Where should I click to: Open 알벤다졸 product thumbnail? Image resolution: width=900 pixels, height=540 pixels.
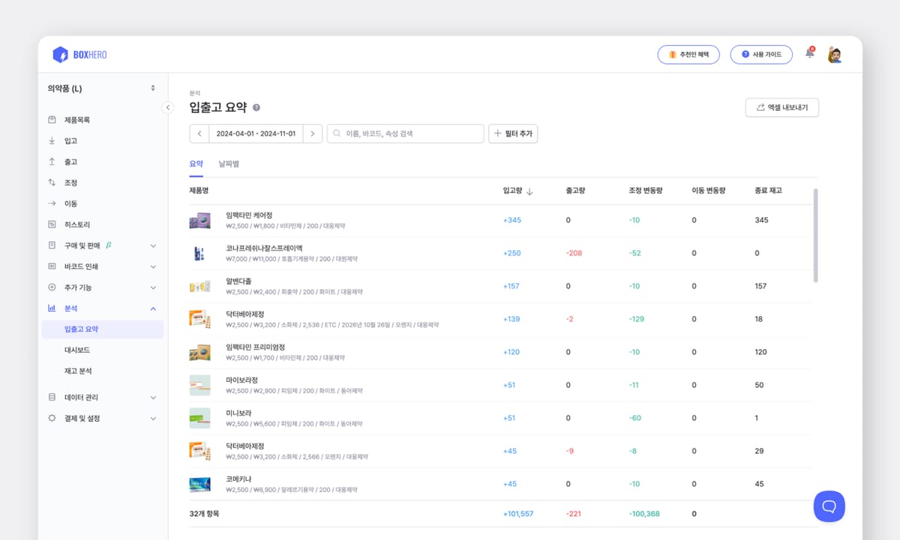199,286
